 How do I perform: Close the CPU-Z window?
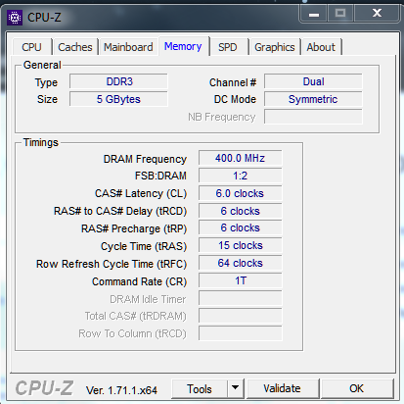coord(377,14)
